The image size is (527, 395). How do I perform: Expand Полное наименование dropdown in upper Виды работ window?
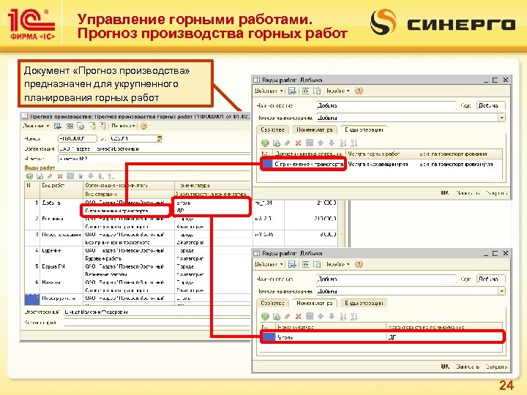pos(502,118)
